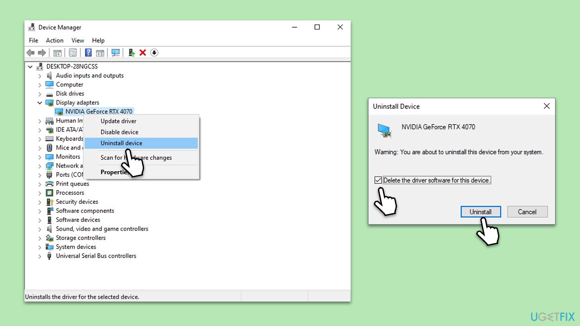The height and width of the screenshot is (326, 580).
Task: Open the File menu
Action: point(34,40)
